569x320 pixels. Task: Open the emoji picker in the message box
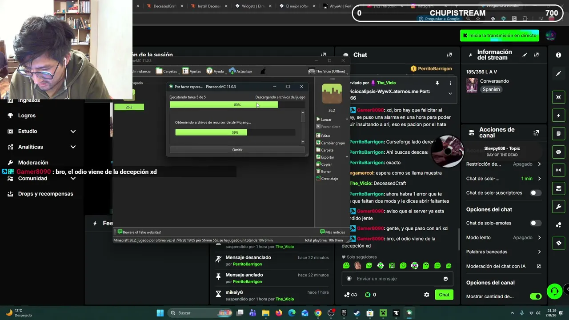pyautogui.click(x=445, y=279)
